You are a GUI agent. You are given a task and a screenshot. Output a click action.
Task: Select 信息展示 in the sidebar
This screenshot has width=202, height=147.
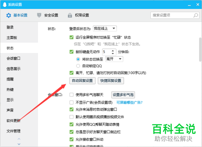[x=19, y=69]
